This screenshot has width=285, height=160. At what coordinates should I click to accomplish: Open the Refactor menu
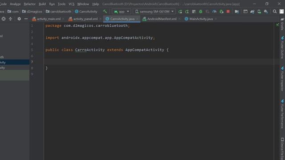(30, 4)
